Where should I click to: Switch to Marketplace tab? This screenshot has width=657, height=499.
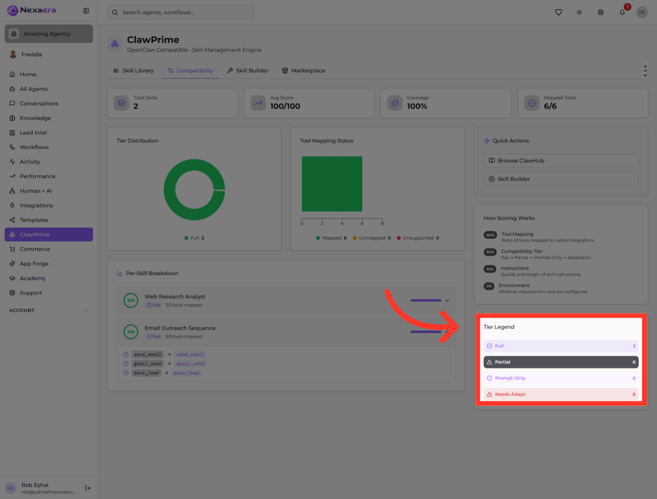(304, 70)
